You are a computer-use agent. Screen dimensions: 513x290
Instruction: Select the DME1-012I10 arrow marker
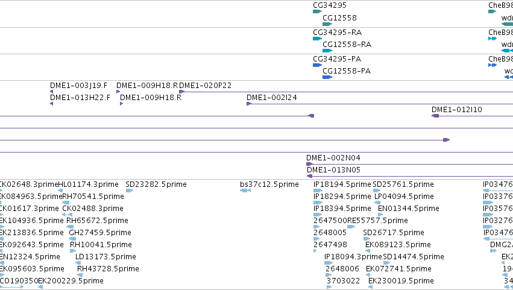(435, 116)
